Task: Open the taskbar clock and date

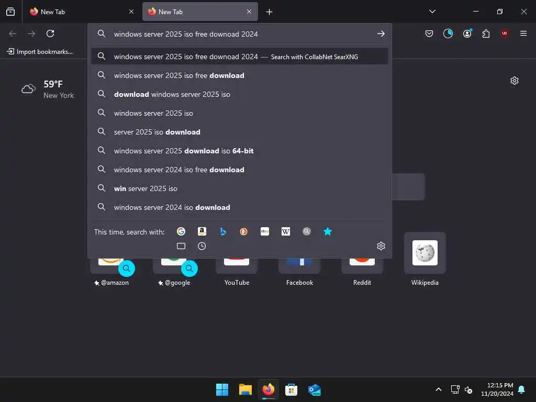Action: click(x=497, y=389)
